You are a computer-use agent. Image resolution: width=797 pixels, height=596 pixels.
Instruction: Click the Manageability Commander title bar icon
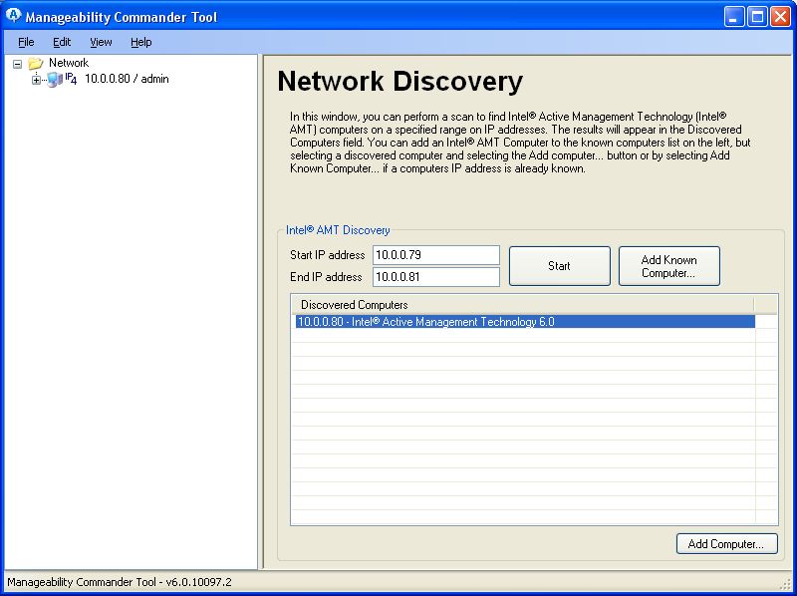(14, 16)
